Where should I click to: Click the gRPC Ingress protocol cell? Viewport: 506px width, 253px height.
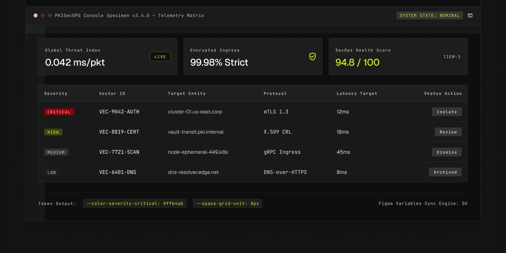[282, 152]
